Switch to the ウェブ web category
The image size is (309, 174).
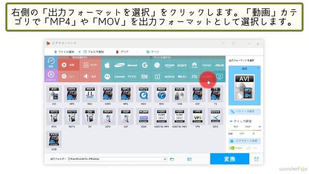click(x=69, y=76)
